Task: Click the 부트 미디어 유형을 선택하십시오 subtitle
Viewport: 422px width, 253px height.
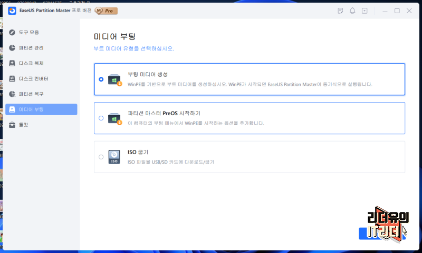Action: [x=134, y=48]
